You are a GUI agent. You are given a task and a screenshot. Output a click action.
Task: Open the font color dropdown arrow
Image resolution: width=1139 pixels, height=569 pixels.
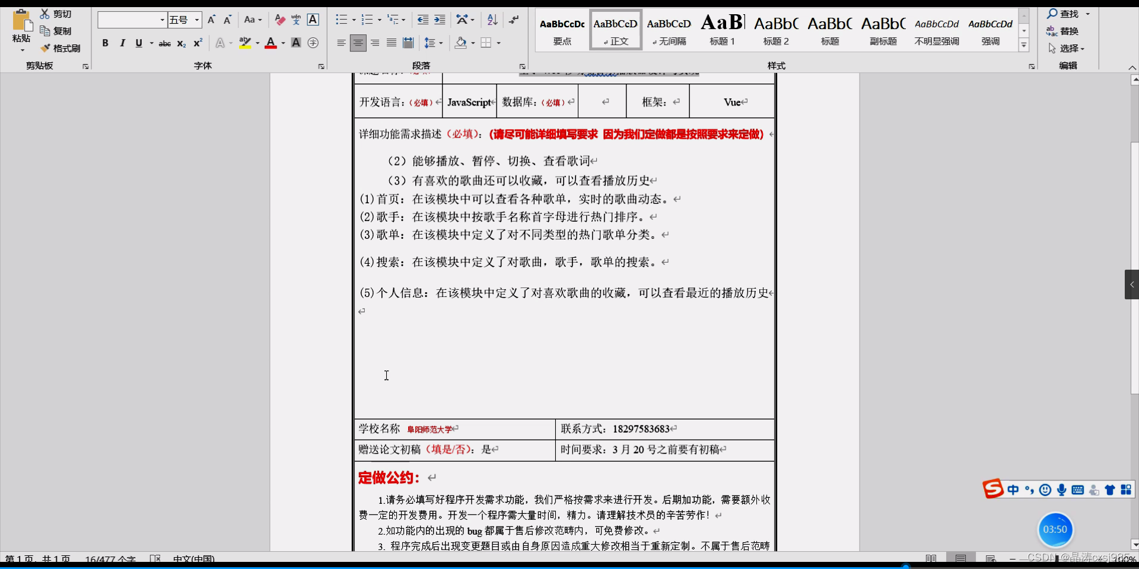point(283,43)
